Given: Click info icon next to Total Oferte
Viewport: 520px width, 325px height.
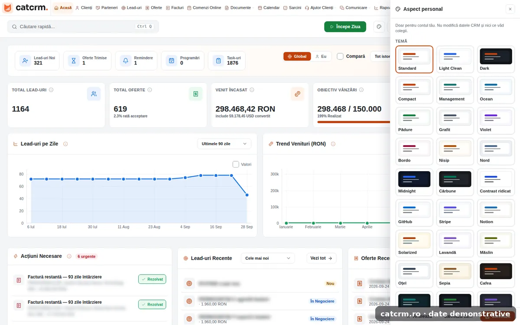Looking at the screenshot, I should click(150, 90).
